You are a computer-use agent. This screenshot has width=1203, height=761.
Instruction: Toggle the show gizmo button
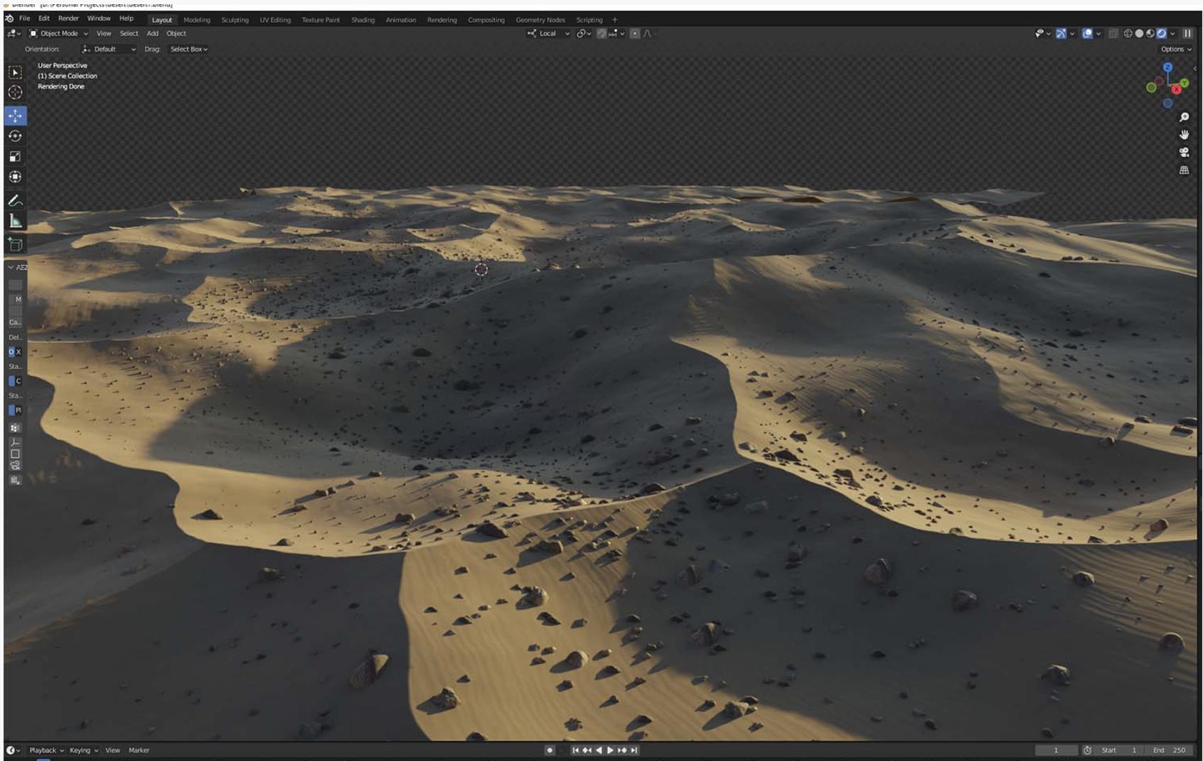tap(1060, 33)
